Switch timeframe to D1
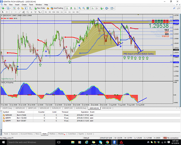This screenshot has height=145, width=181. [70, 12]
